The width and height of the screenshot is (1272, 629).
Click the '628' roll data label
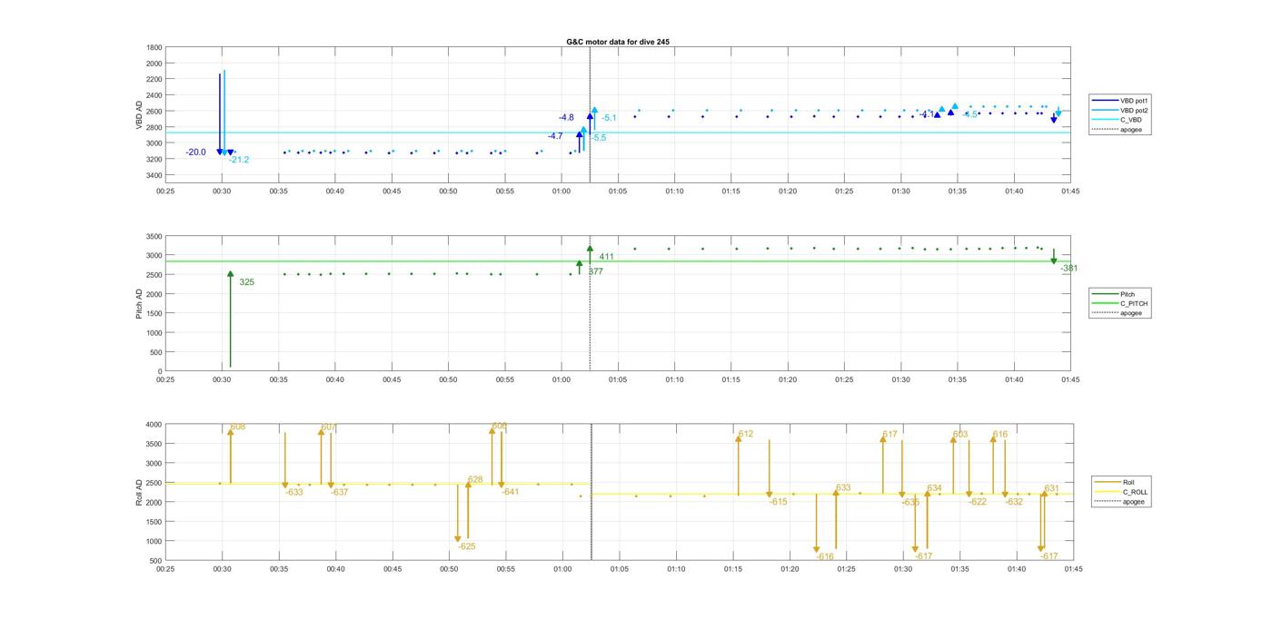475,479
